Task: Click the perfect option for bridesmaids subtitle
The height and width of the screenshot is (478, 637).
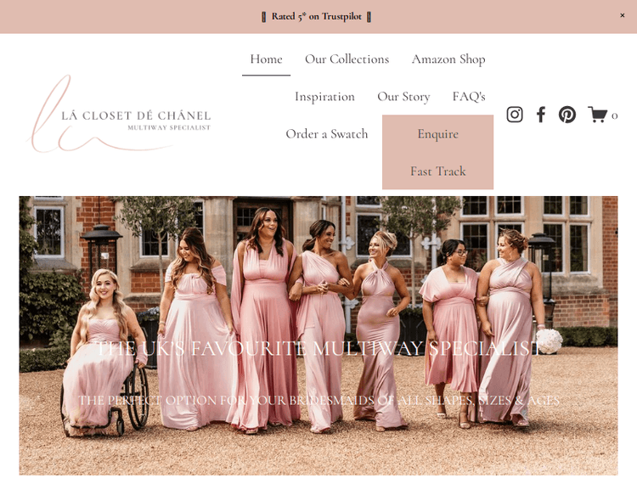Action: tap(318, 401)
